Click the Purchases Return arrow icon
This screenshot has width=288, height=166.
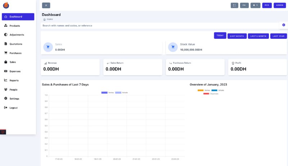(x=170, y=63)
